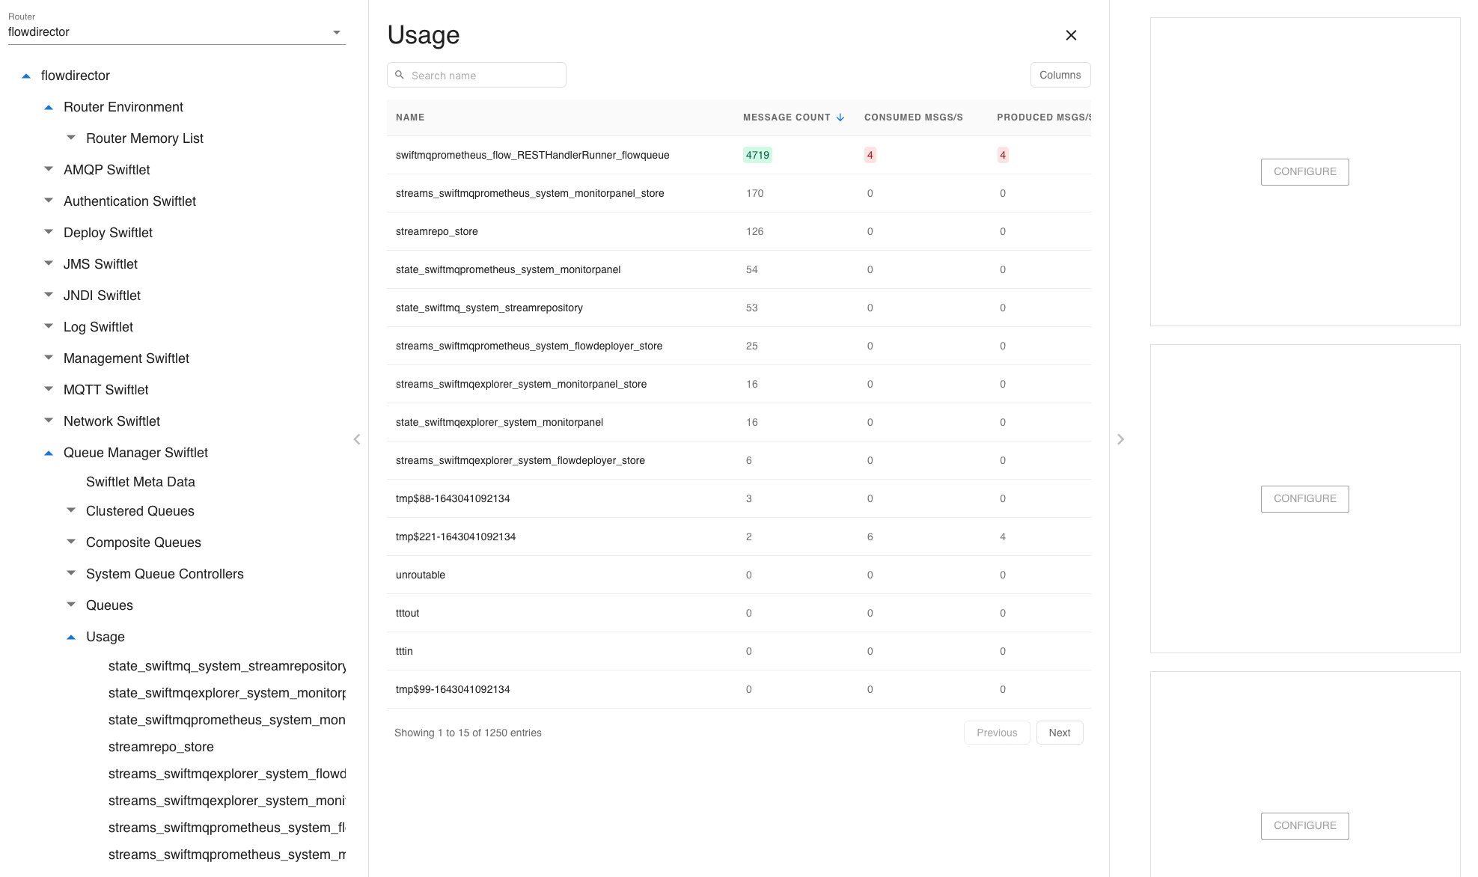The height and width of the screenshot is (877, 1478).
Task: Click the left collapse chevron on sidebar
Action: click(x=357, y=439)
